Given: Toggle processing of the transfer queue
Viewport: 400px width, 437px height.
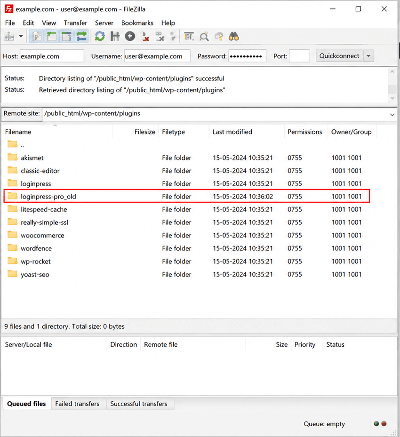Looking at the screenshot, I should tap(115, 36).
